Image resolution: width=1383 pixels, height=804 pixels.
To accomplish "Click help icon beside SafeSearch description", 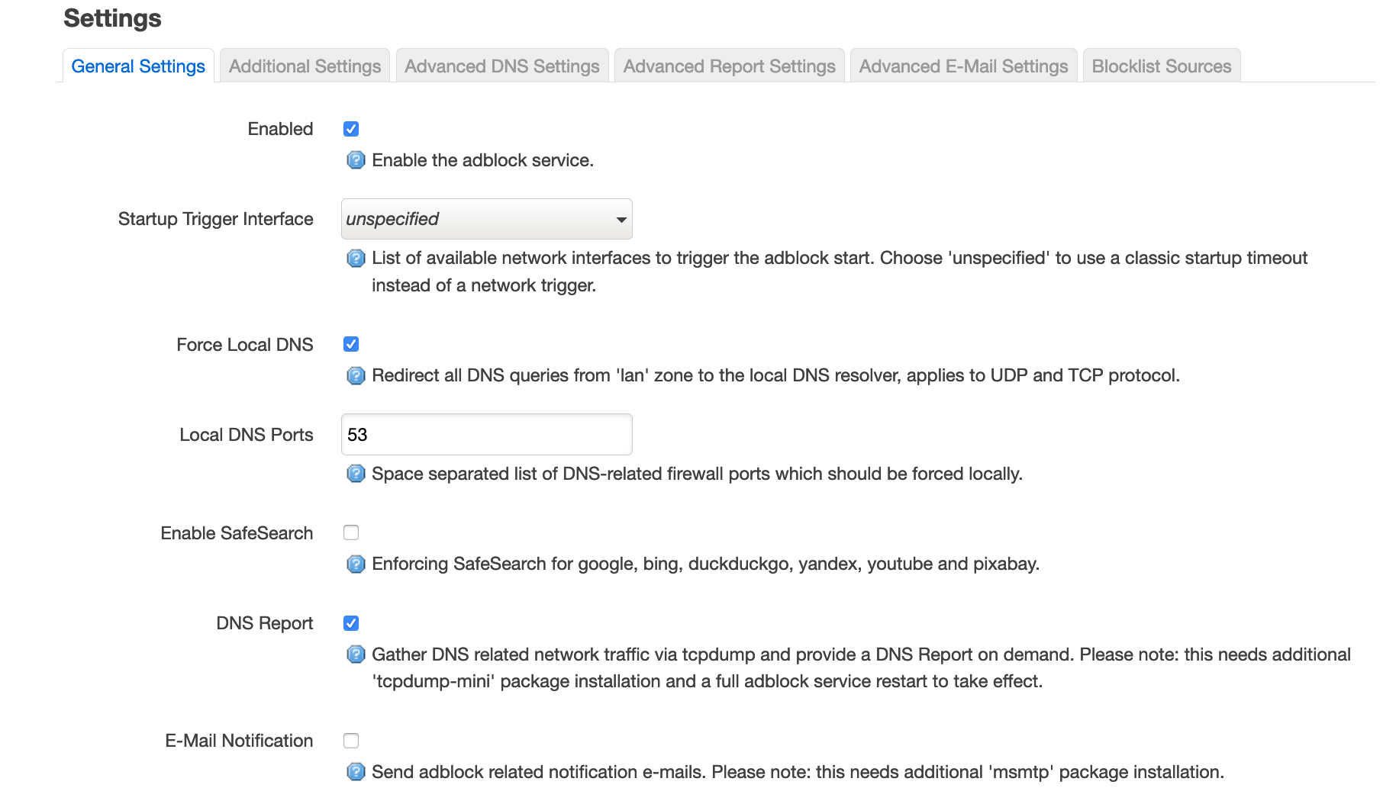I will [356, 564].
